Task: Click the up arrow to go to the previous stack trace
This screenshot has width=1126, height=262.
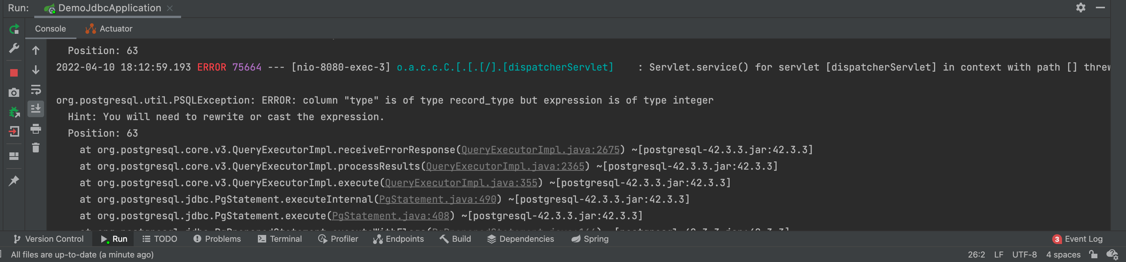Action: click(x=36, y=51)
